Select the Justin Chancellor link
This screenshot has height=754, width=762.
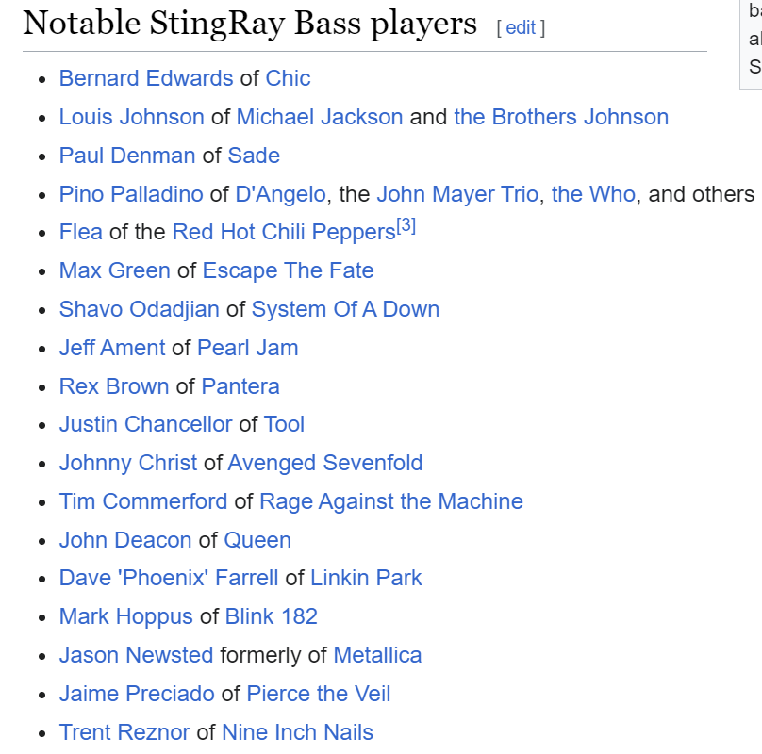146,424
